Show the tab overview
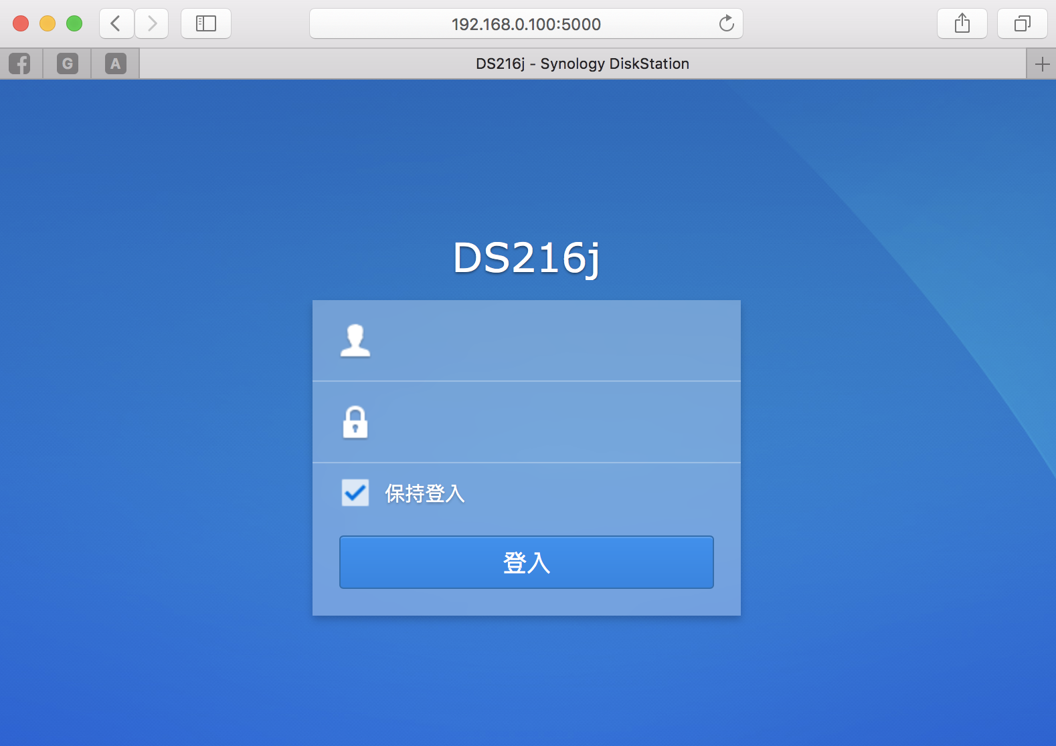This screenshot has width=1056, height=746. click(1022, 24)
